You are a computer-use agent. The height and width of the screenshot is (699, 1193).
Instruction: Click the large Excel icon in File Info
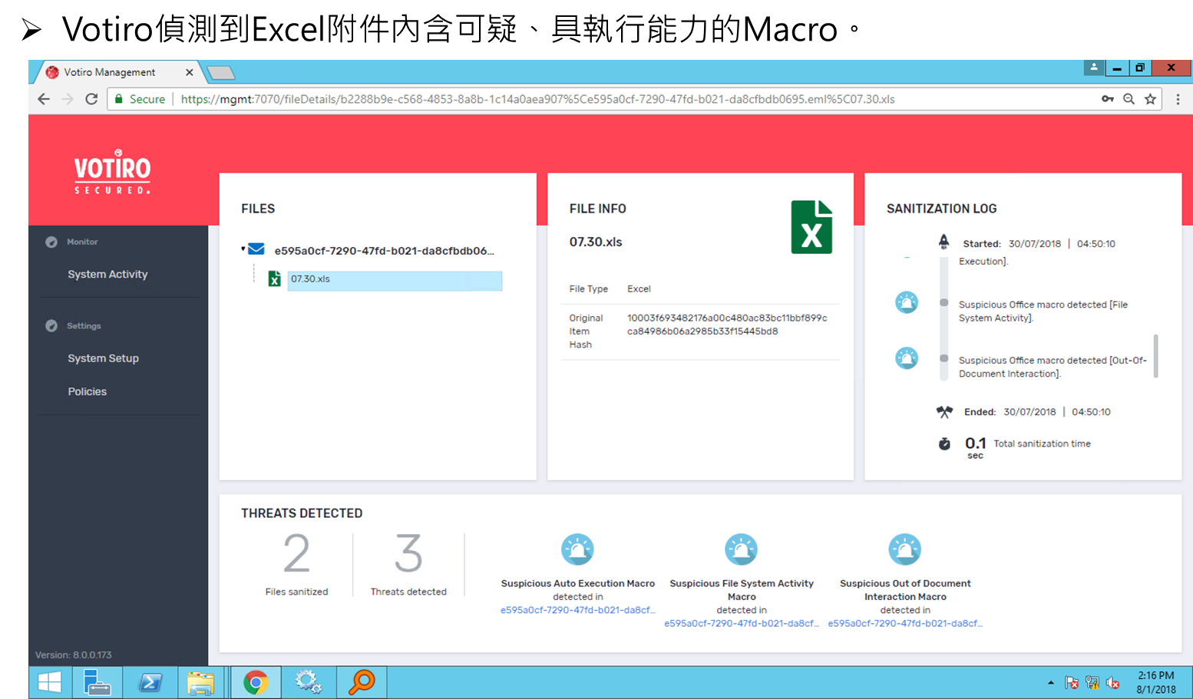pos(811,227)
